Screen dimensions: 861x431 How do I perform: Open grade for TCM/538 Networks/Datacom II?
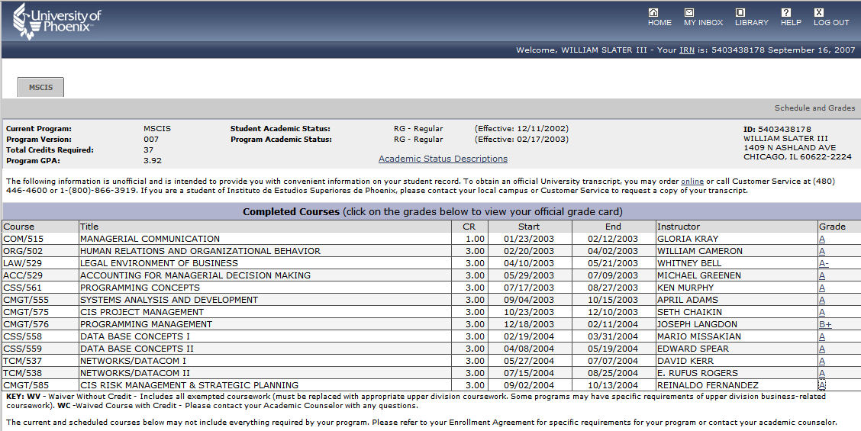[822, 373]
